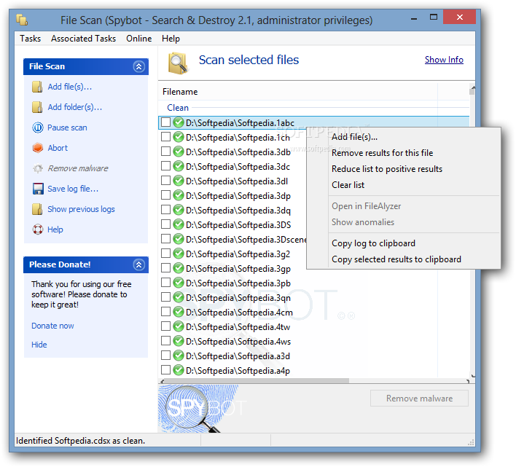The image size is (516, 467).
Task: Click green check icon for Softpedia.a4p
Action: (179, 370)
